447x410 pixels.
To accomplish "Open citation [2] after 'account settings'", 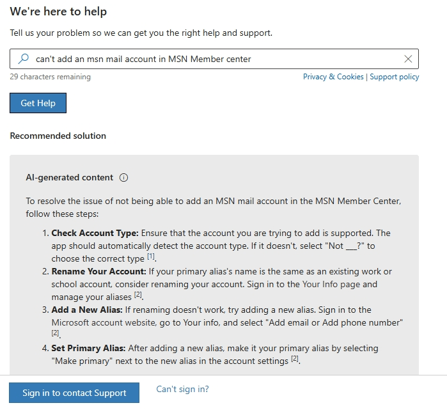I will [x=295, y=358].
